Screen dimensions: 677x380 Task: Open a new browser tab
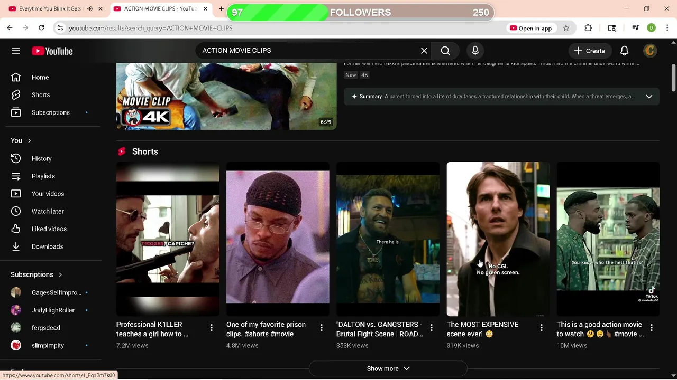(221, 9)
